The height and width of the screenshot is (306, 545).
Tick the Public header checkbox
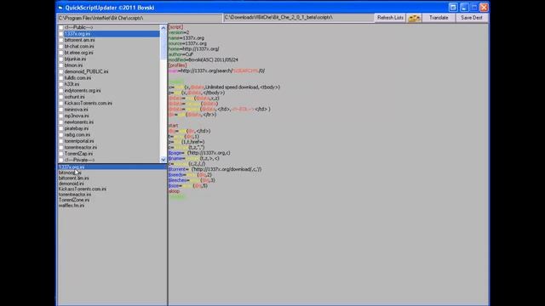60,27
